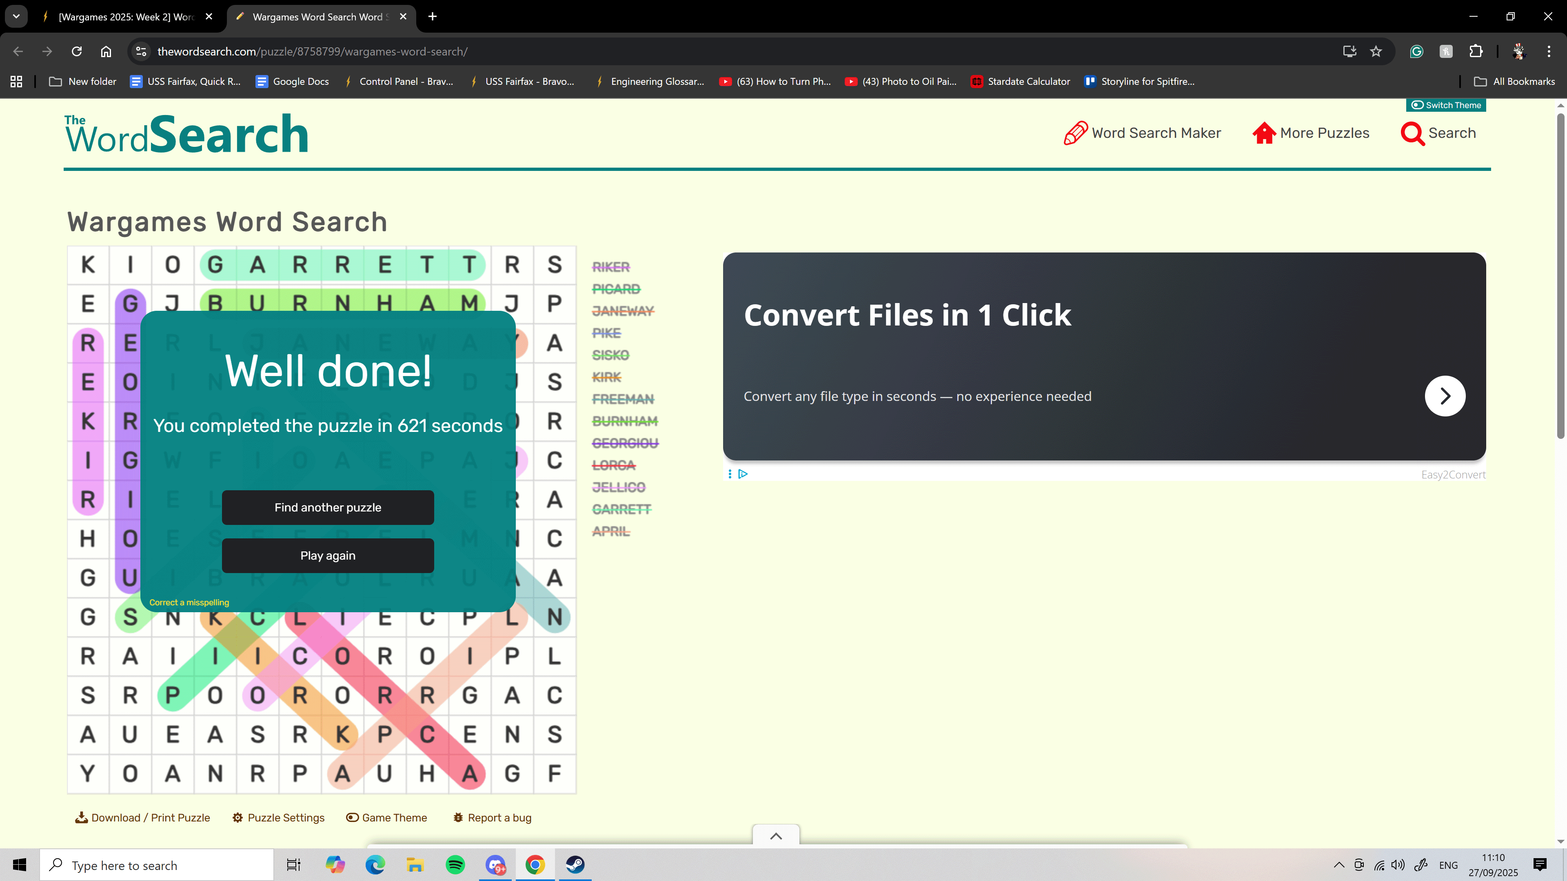Open Puzzle Settings below the grid

tap(279, 818)
